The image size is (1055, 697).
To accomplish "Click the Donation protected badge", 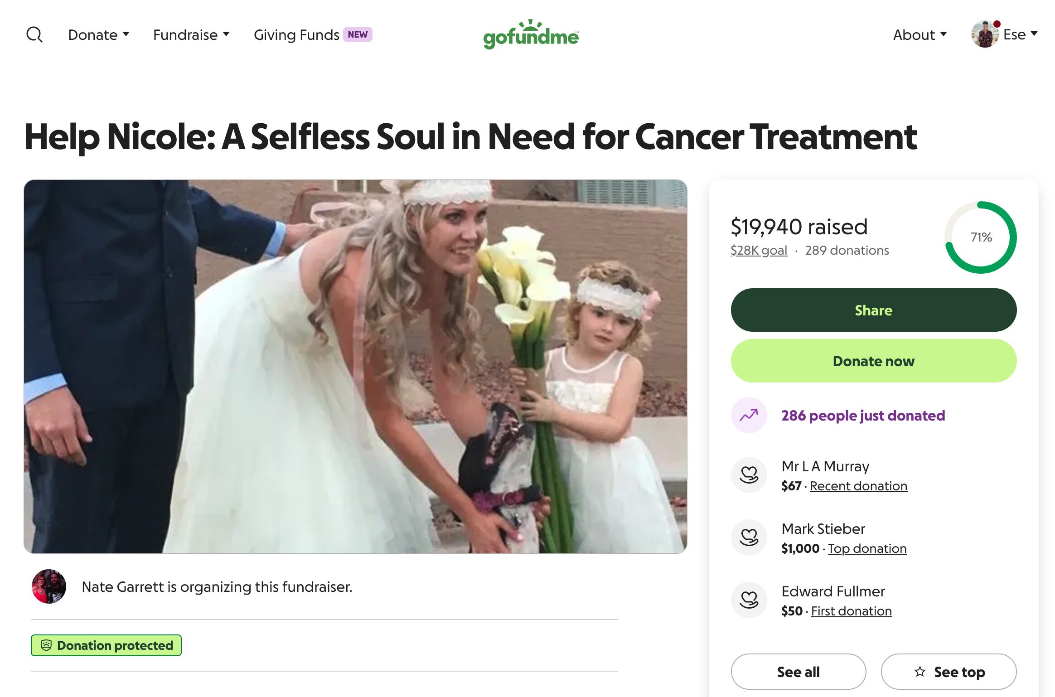I will [106, 645].
